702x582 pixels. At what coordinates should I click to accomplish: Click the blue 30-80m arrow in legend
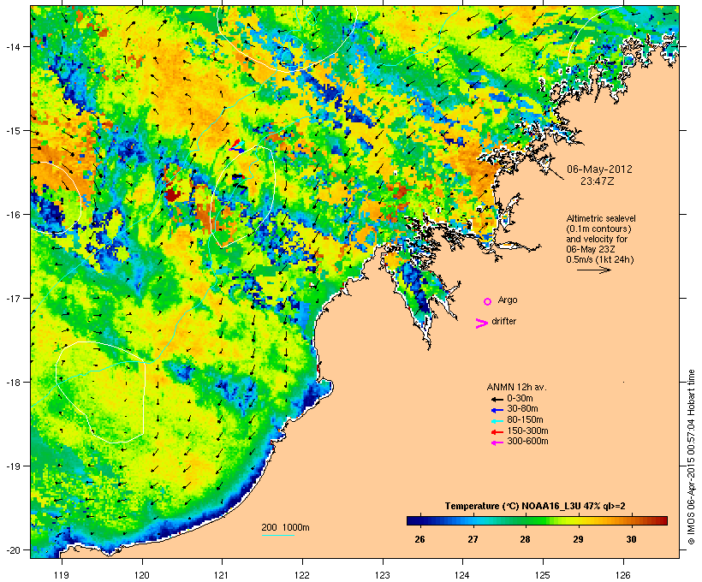click(x=497, y=410)
